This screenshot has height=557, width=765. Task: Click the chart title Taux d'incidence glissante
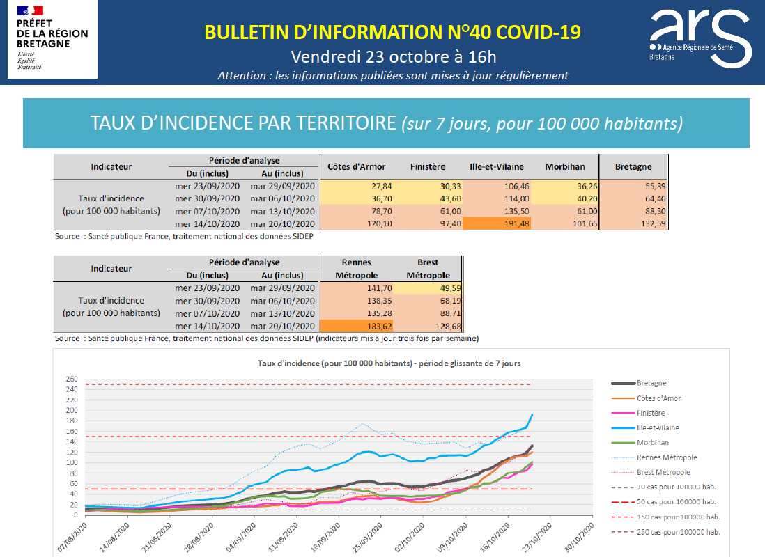point(389,363)
